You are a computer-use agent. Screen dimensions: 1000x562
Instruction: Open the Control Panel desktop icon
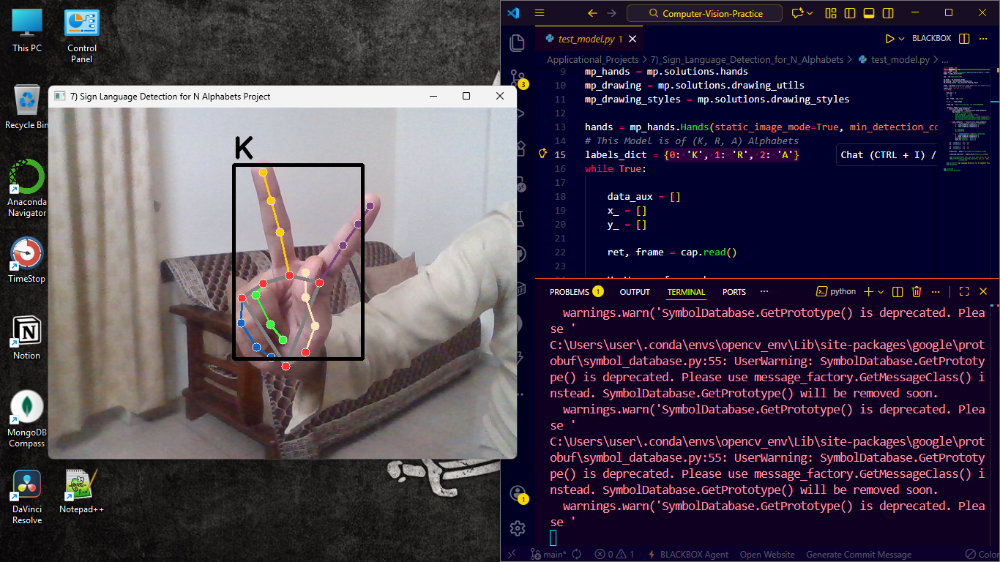click(82, 36)
